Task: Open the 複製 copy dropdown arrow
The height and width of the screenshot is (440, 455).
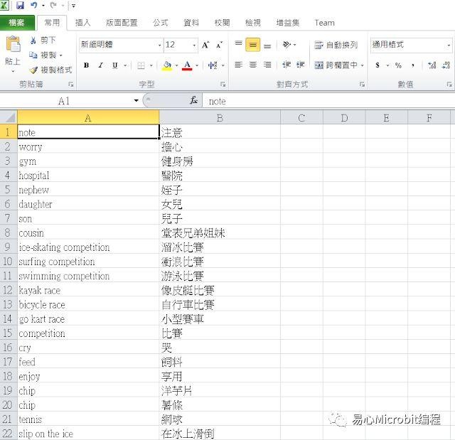Action: pyautogui.click(x=61, y=55)
